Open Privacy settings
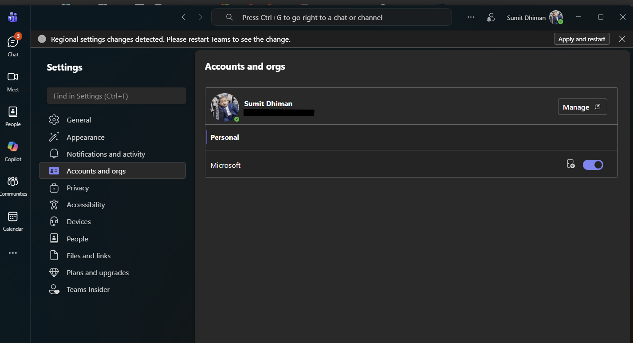This screenshot has height=343, width=633. pos(112,188)
